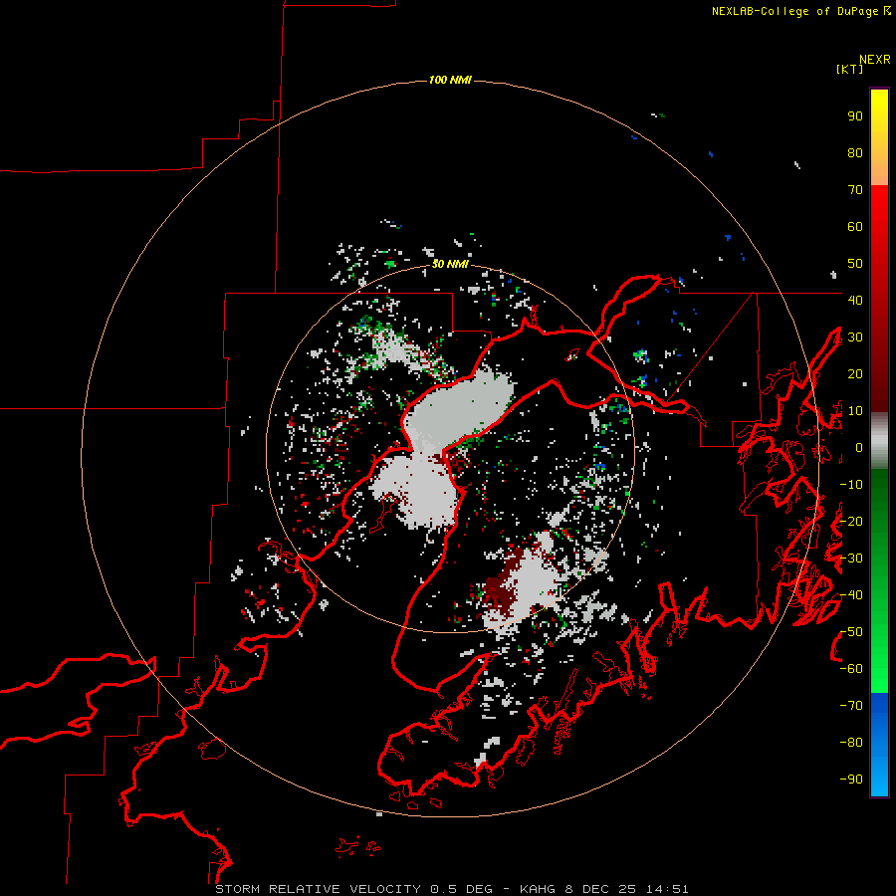Click the 70 knot label on the scale
The width and height of the screenshot is (896, 896).
[855, 190]
